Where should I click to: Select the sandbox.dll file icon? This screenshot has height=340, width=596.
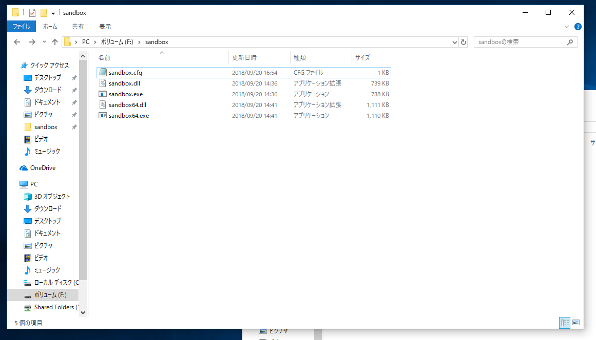point(103,83)
